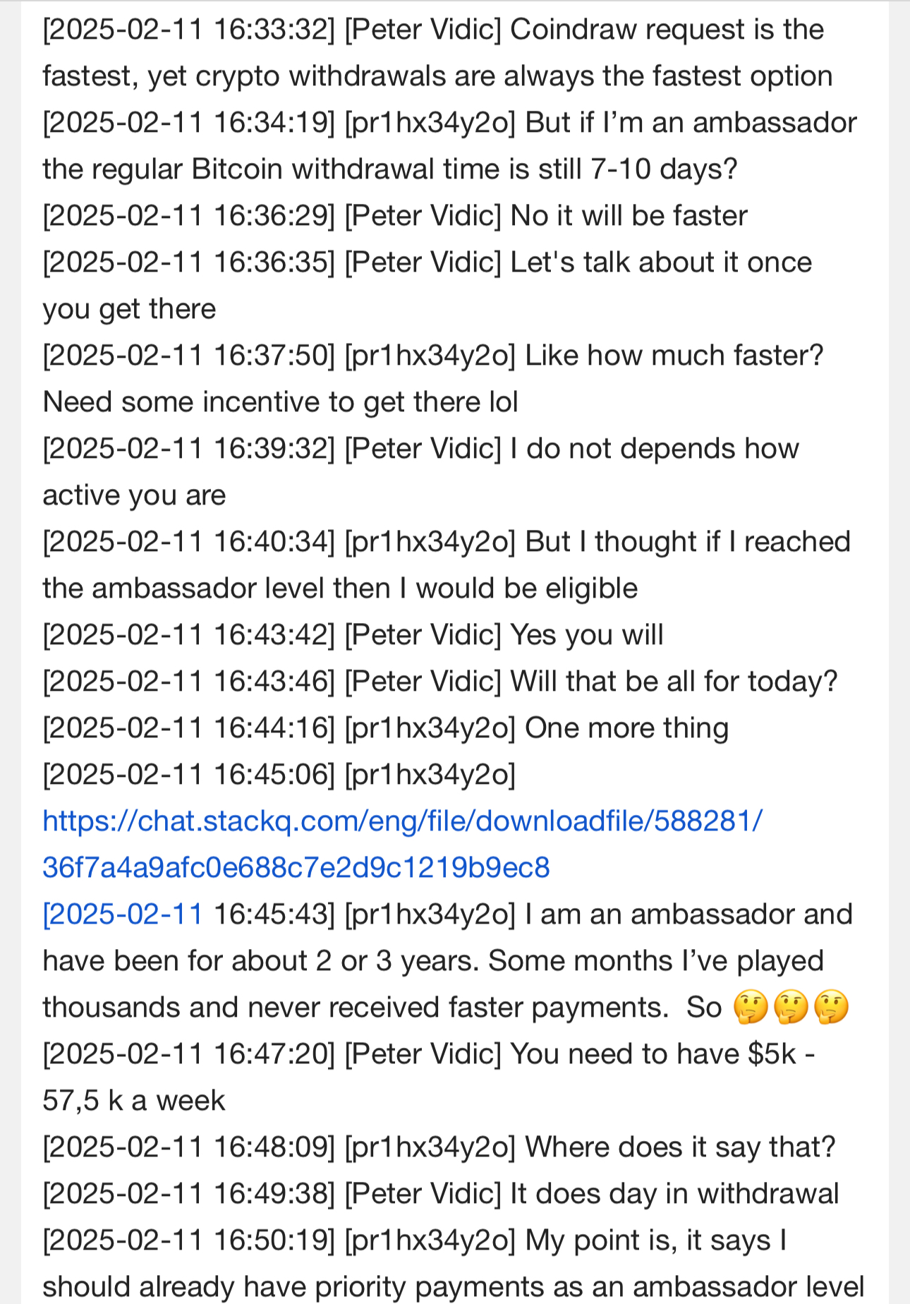Select the 'No it will be faster' message
The image size is (910, 1304).
395,215
